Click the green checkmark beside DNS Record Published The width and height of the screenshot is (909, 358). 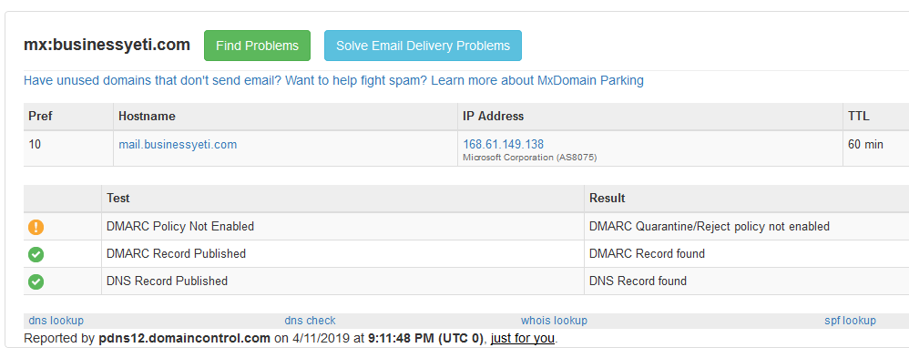tap(36, 281)
